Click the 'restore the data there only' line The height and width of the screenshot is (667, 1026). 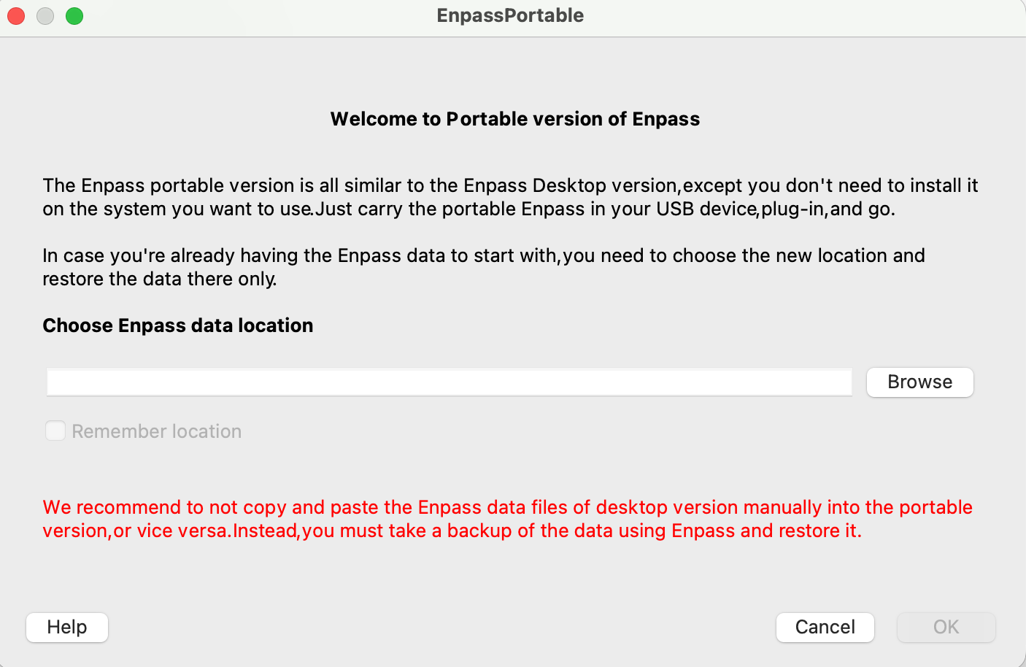[159, 279]
